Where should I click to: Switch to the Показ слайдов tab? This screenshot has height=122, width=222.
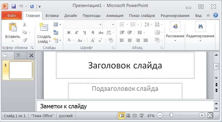pyautogui.click(x=142, y=16)
